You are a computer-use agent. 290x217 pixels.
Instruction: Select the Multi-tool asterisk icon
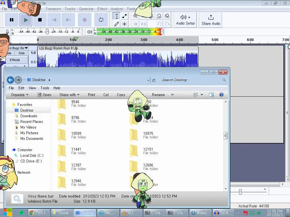point(125,24)
